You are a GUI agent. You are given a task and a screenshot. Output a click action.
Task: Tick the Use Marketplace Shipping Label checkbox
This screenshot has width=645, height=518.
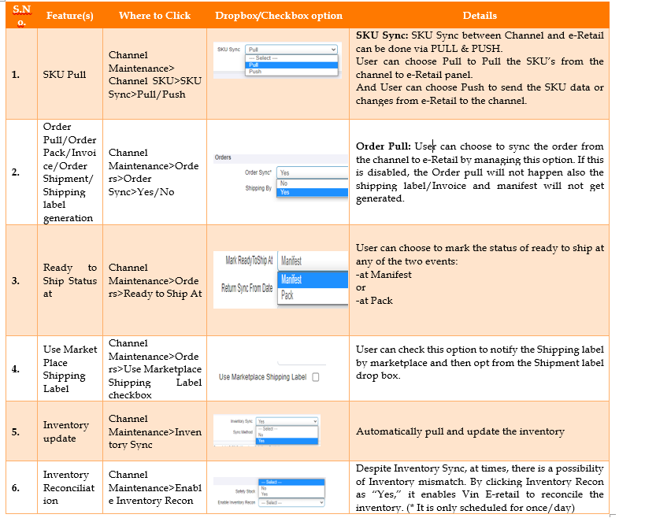[x=316, y=377]
